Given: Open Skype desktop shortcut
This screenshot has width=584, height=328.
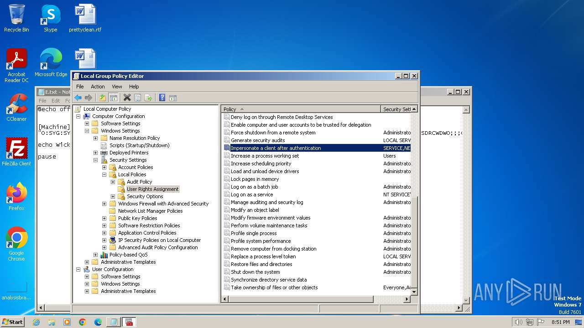Looking at the screenshot, I should [x=51, y=18].
